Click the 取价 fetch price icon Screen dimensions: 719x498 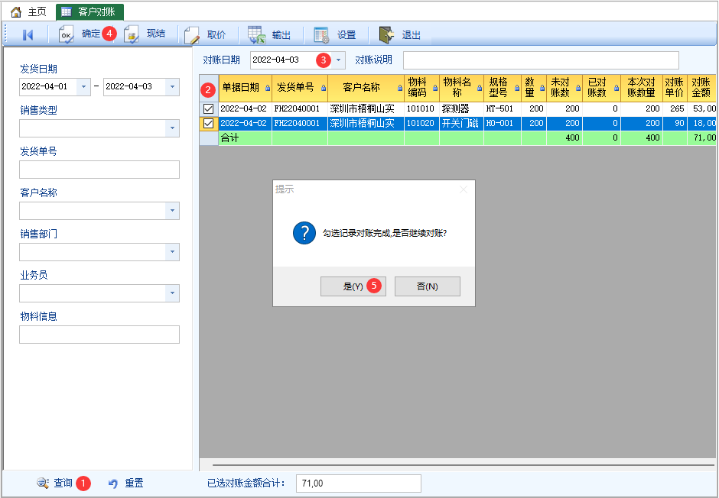[x=192, y=35]
